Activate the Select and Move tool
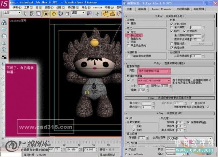The height and width of the screenshot is (157, 218). (54, 14)
